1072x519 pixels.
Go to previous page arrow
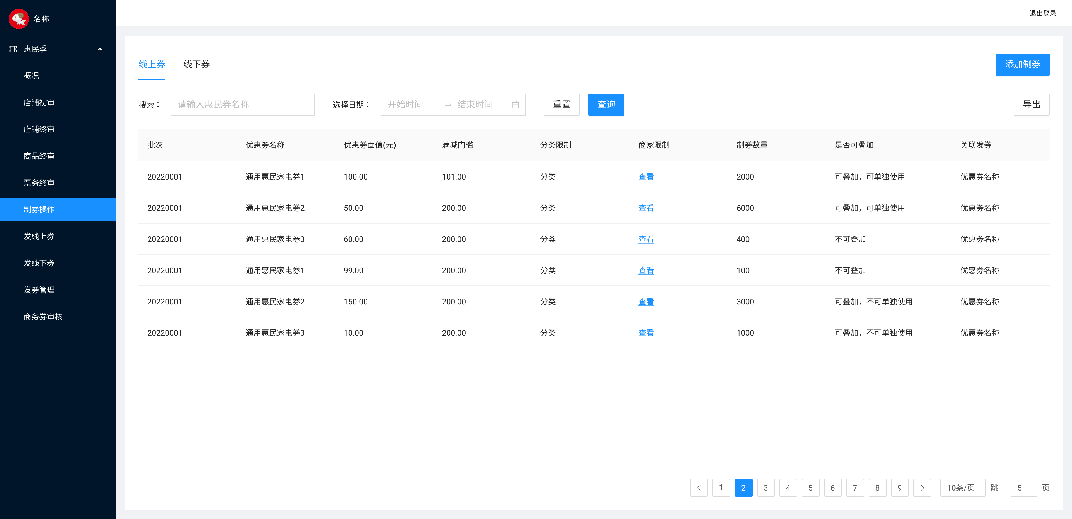pyautogui.click(x=699, y=488)
